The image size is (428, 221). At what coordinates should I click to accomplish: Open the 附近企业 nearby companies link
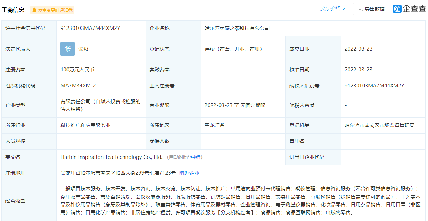[x=189, y=173]
